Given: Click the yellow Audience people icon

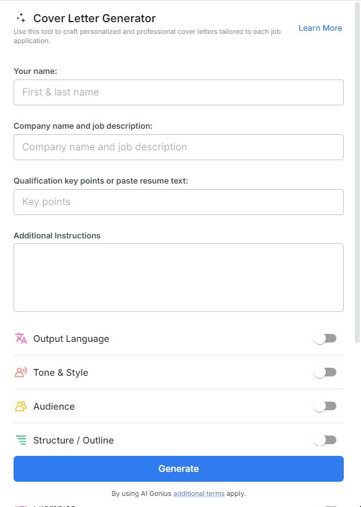Looking at the screenshot, I should coord(19,406).
